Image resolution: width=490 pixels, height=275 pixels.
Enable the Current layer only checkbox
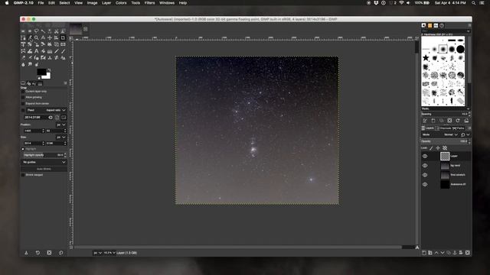[x=23, y=92]
